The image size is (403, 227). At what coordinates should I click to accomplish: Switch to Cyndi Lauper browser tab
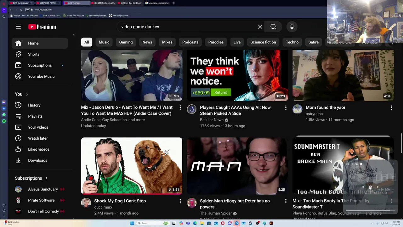pos(20,3)
